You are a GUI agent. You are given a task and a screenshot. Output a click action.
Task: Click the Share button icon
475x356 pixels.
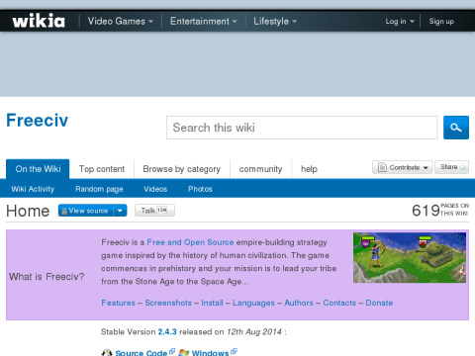[462, 167]
